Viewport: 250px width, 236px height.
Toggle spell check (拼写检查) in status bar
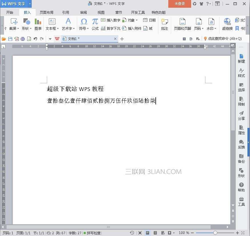(92, 233)
